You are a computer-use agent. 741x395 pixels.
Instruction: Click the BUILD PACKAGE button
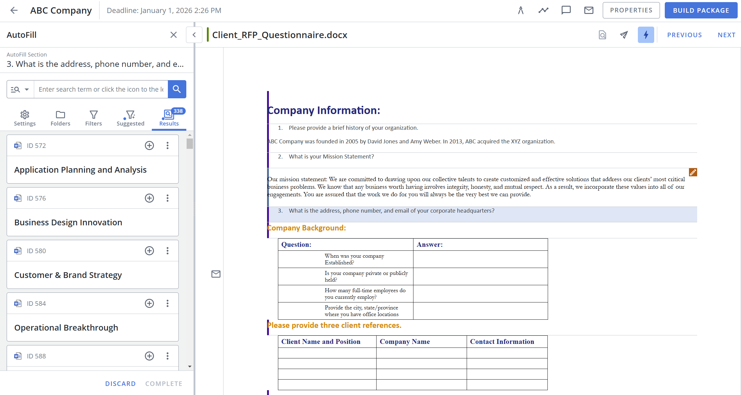pos(701,10)
